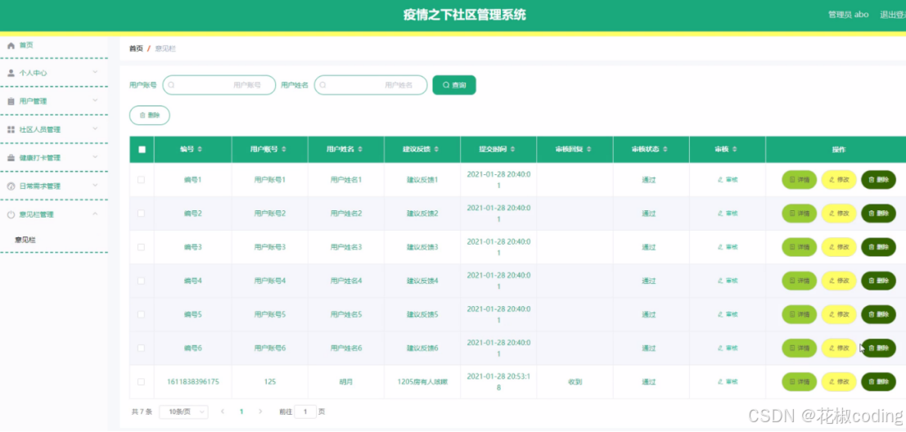Focus the 用户姓名 search field

(x=371, y=85)
